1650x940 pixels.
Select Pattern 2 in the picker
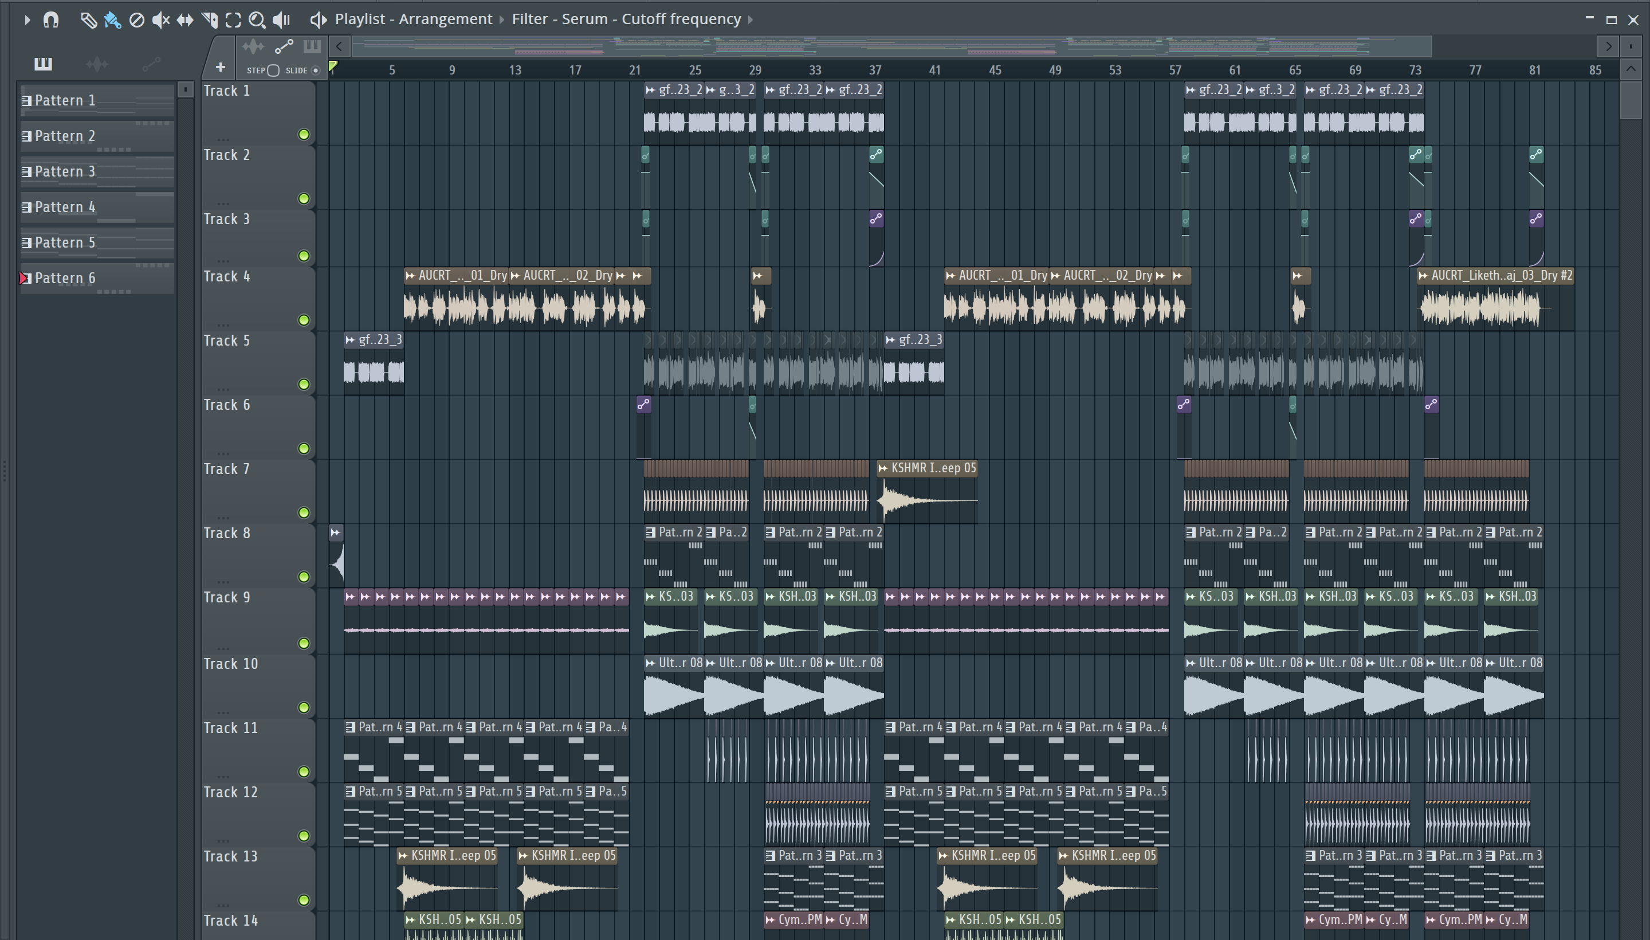pos(97,136)
